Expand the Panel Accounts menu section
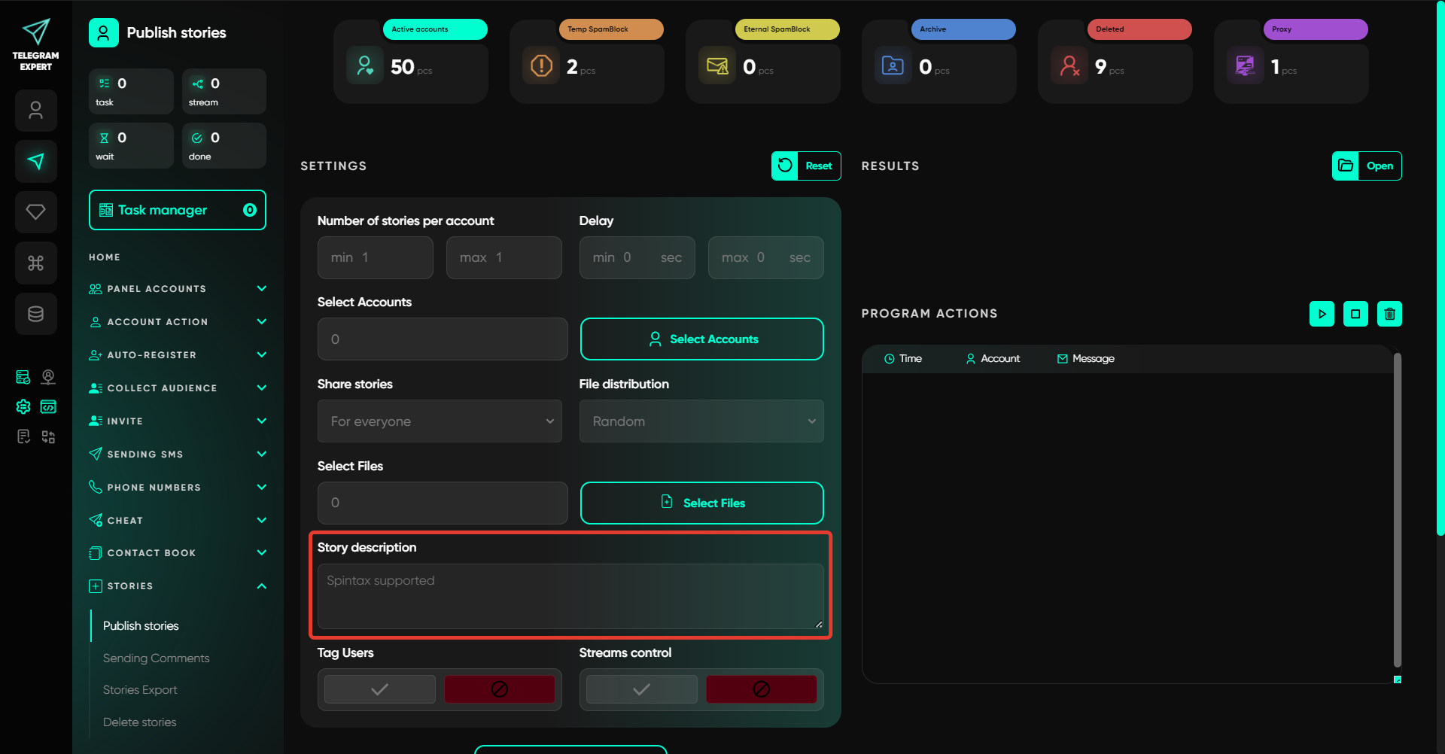The height and width of the screenshot is (754, 1445). (178, 289)
